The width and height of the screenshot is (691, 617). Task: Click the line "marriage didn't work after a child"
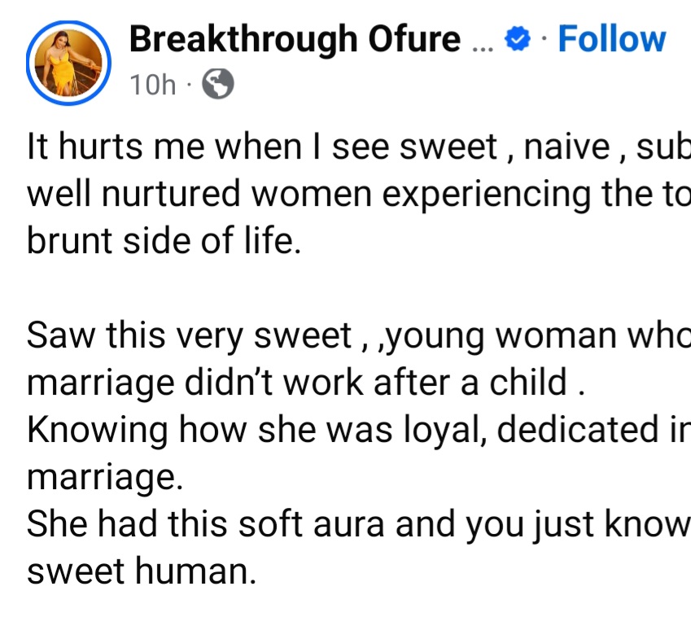coord(306,383)
